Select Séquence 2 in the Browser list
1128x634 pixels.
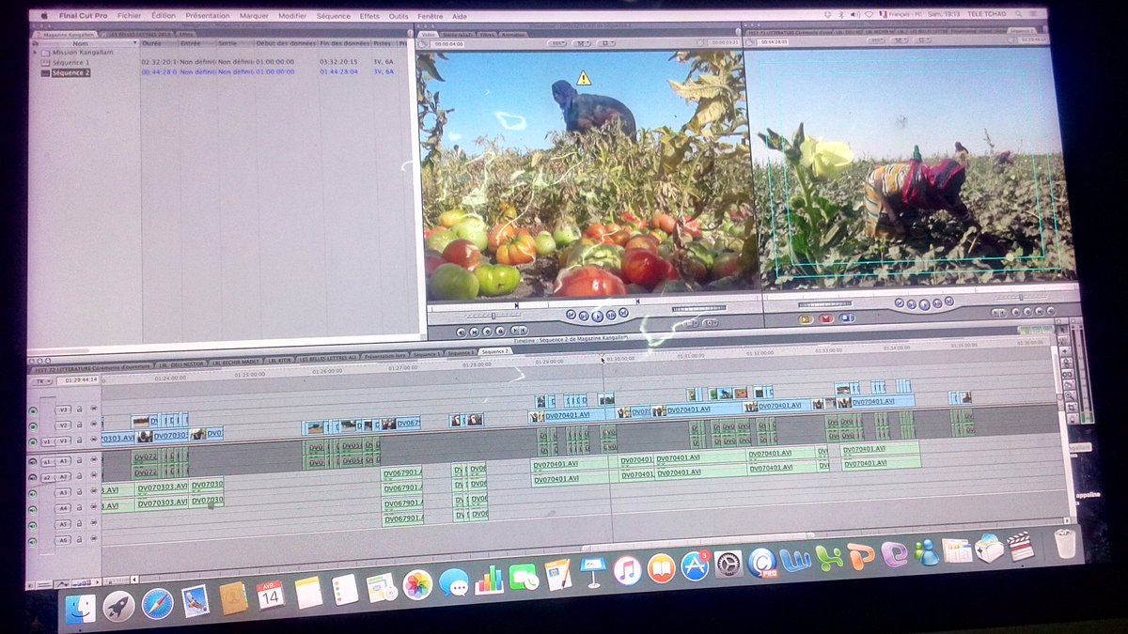(70, 72)
